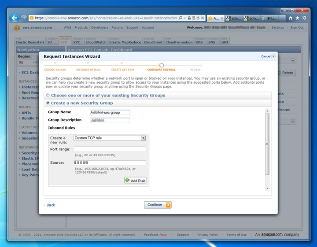Click the Refresh button on dashboard
The width and height of the screenshot is (317, 247).
[286, 73]
